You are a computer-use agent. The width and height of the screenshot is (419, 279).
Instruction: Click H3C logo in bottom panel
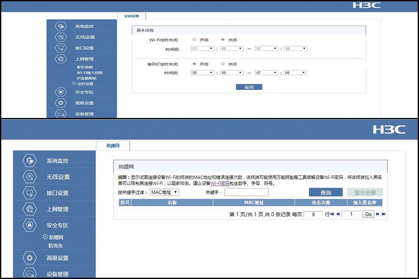(x=389, y=130)
